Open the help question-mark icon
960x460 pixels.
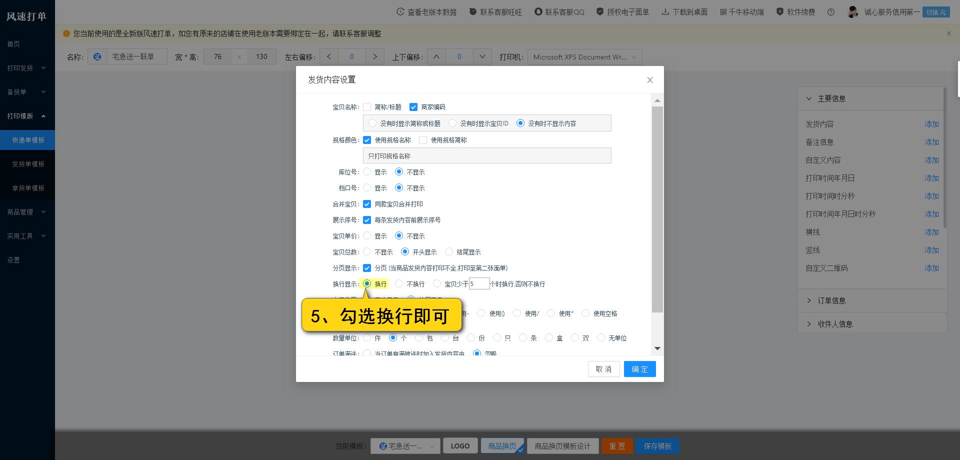[x=831, y=11]
